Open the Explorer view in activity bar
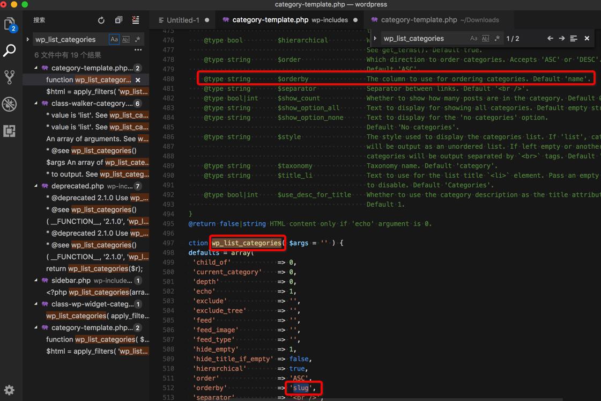The width and height of the screenshot is (601, 401). 10,24
